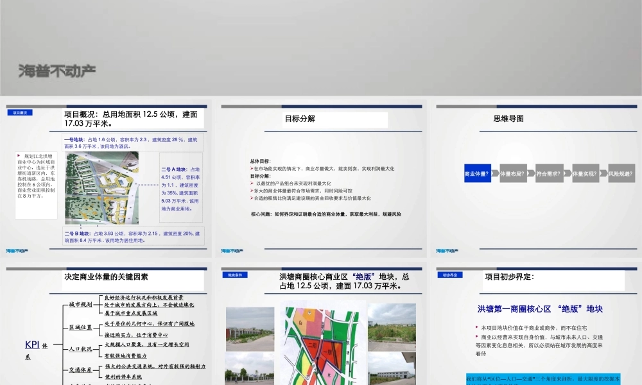Image resolution: width=642 pixels, height=385 pixels.
Task: Click the blue 初步界定 tag label
Action: pos(450,275)
